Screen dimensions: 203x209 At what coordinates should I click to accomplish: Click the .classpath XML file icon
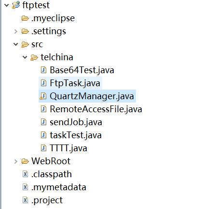pos(25,174)
